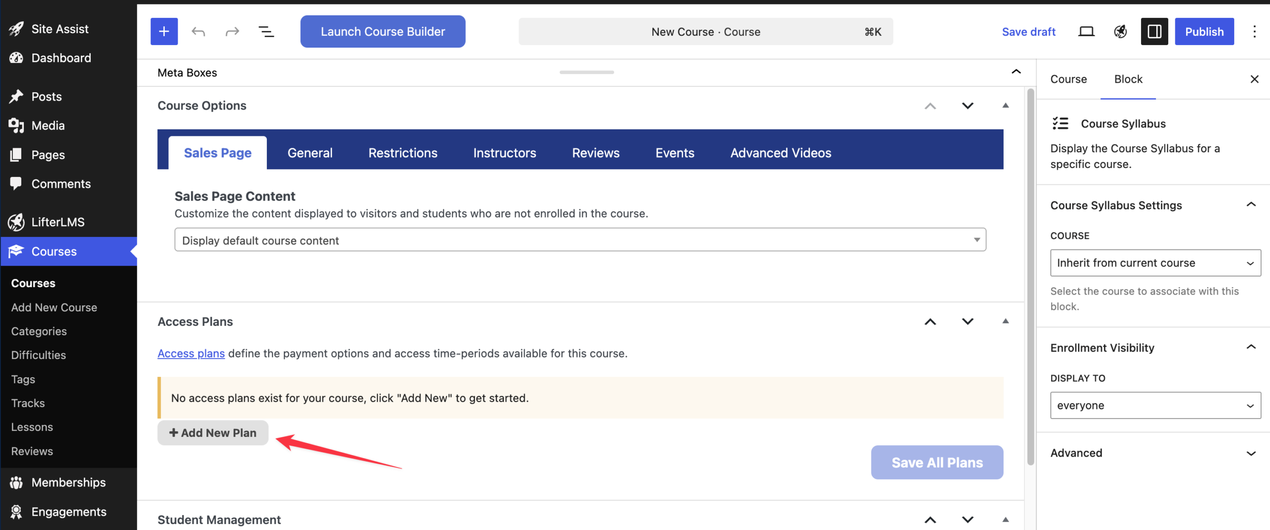Switch to the General tab
Screen dimensions: 1270x530
tap(310, 153)
